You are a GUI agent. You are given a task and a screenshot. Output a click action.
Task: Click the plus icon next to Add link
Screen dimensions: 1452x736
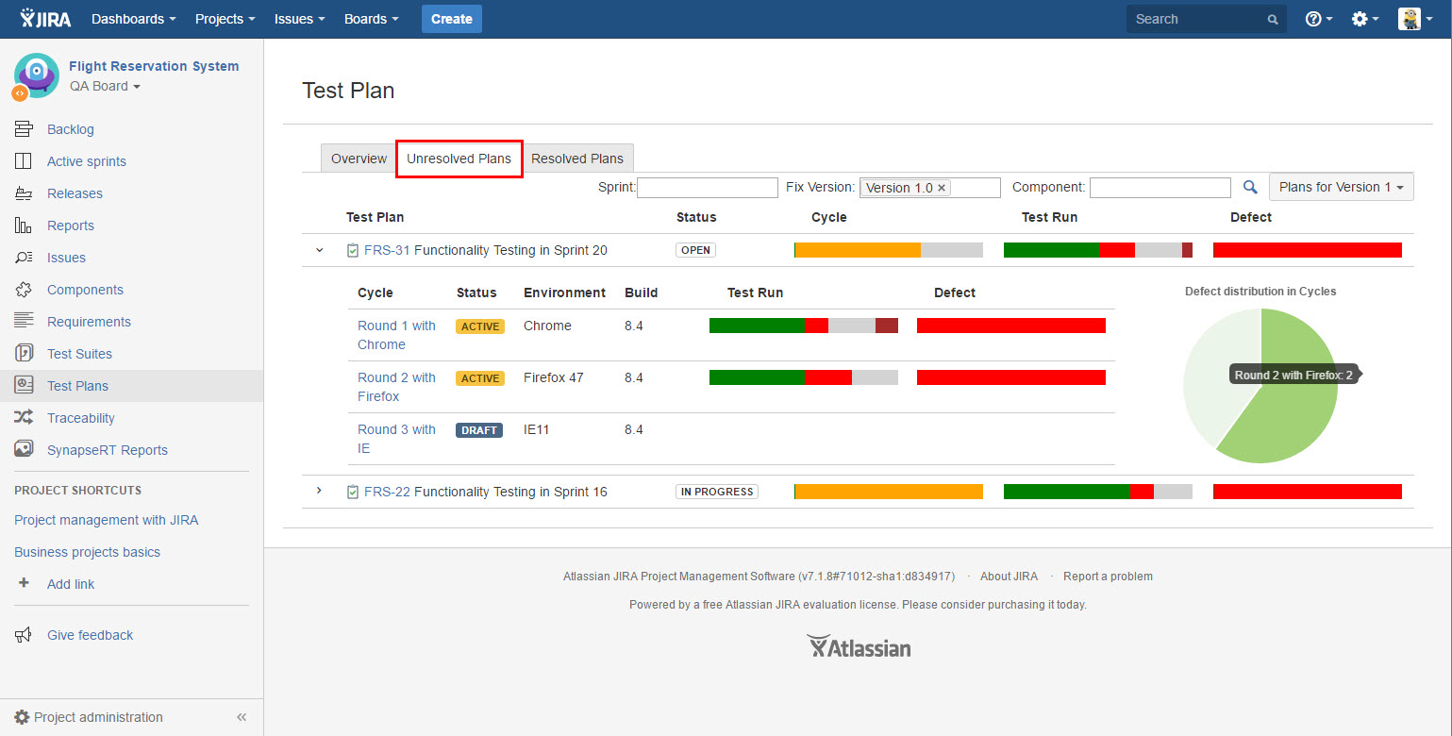(x=24, y=584)
